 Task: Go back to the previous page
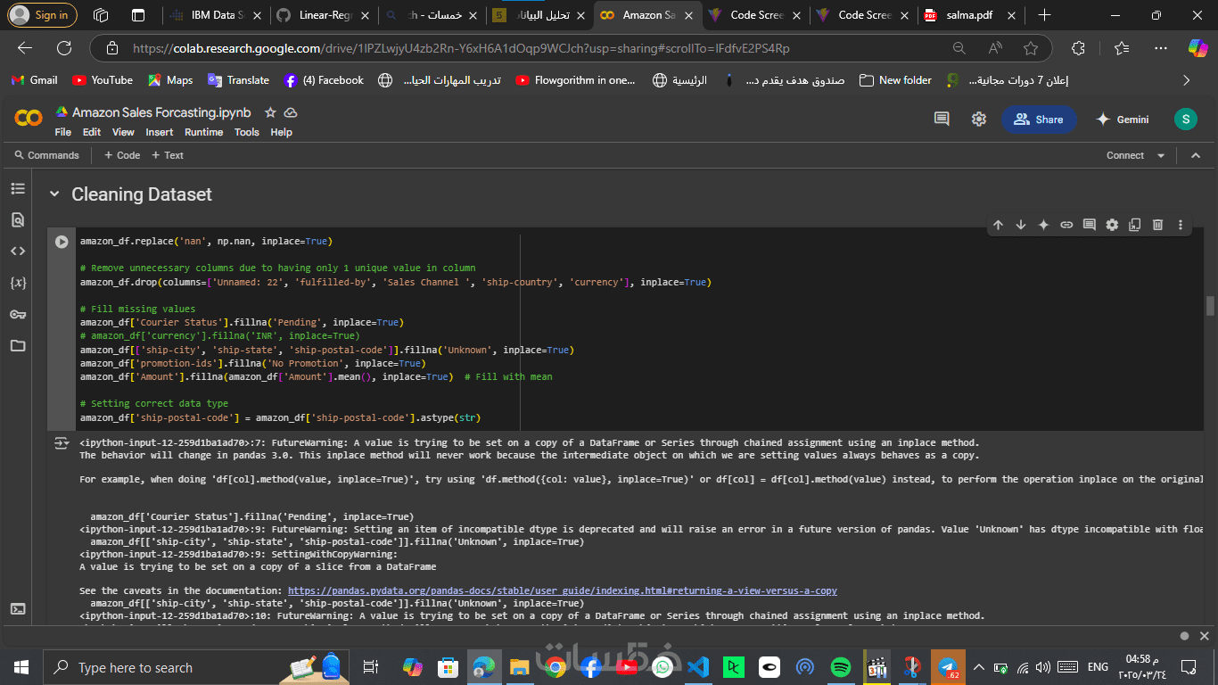25,48
